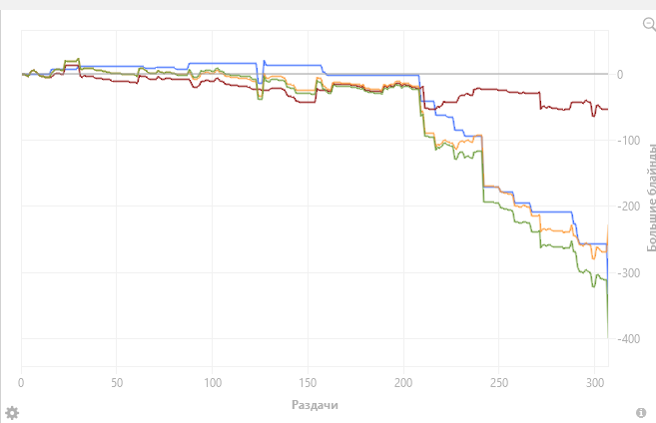Select the -200 label on the y-axis
The image size is (656, 423).
[625, 207]
